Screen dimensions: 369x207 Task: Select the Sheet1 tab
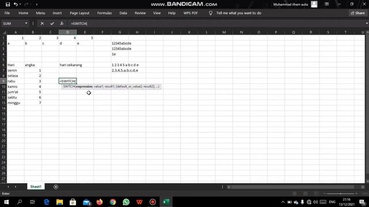coord(36,186)
